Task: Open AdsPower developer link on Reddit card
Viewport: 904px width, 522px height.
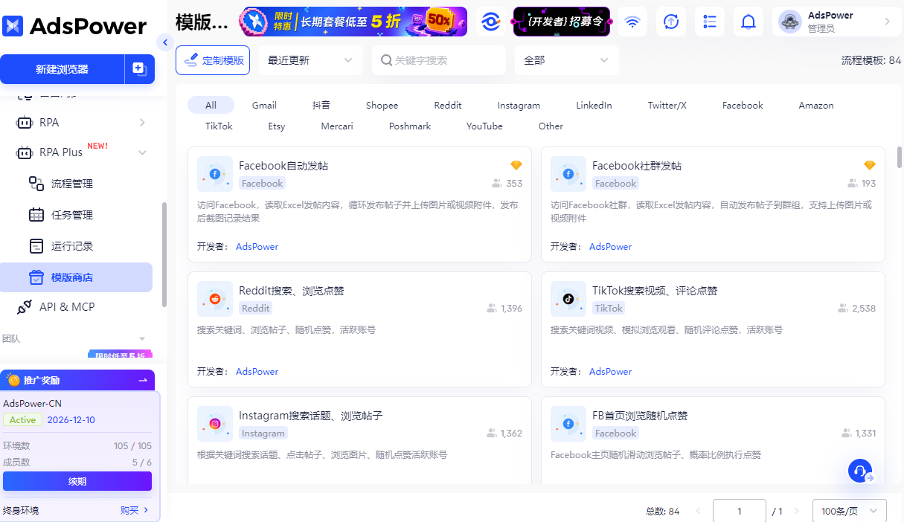Action: [x=257, y=371]
